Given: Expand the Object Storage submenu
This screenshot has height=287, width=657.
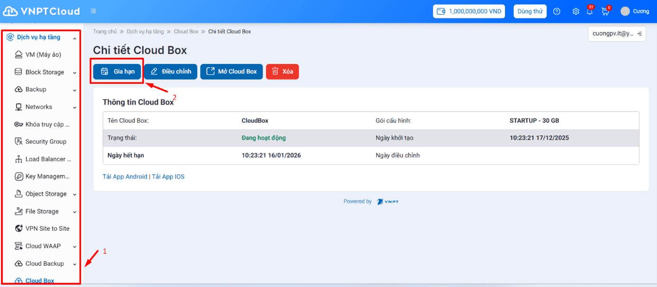Looking at the screenshot, I should 74,194.
